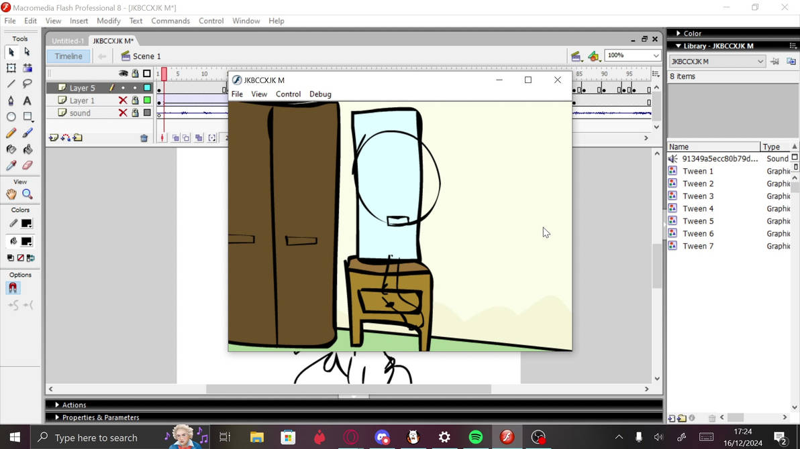This screenshot has width=800, height=449.
Task: Open Debug menu in preview window
Action: point(320,94)
